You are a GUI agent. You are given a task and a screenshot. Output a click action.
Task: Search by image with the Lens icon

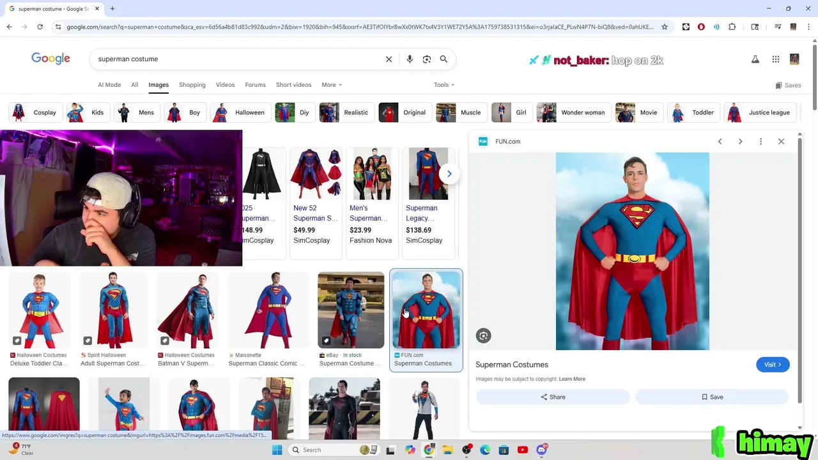point(427,59)
